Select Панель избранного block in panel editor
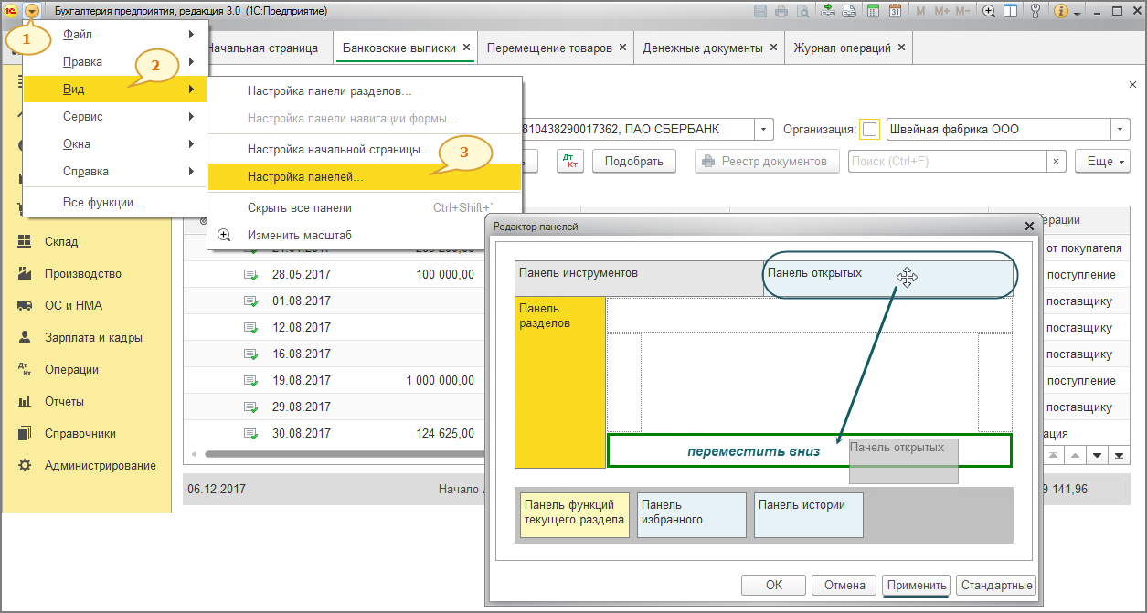 tap(692, 515)
